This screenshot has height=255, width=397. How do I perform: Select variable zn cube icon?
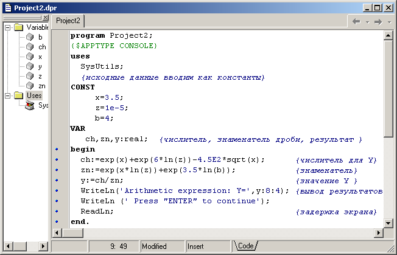pos(30,86)
